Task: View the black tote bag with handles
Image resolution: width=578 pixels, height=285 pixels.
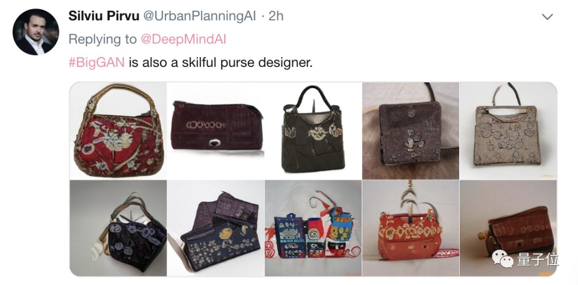Action: coord(313,130)
